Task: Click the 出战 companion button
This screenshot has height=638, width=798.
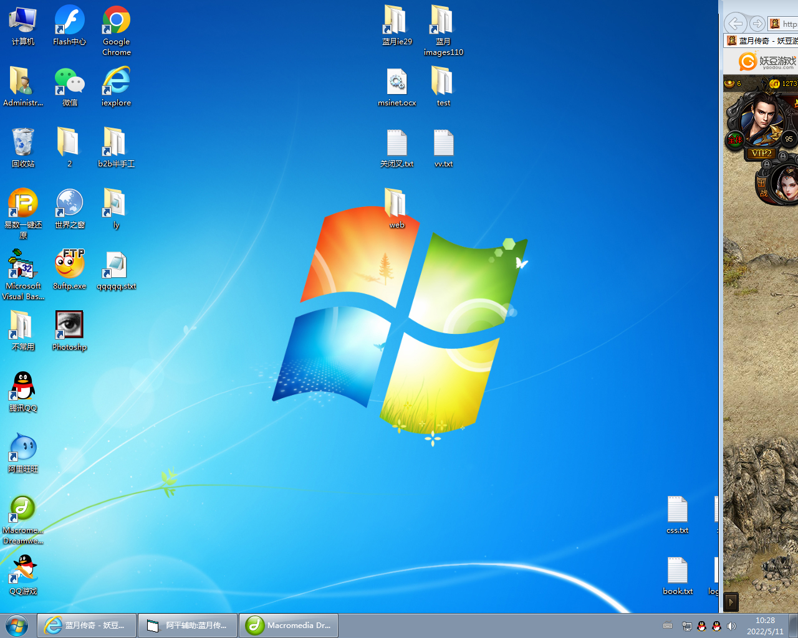Action: pyautogui.click(x=762, y=188)
